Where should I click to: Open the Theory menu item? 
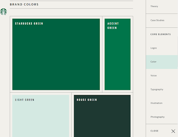154,6
